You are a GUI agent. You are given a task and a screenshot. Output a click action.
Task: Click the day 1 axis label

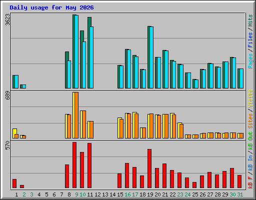(x=16, y=194)
